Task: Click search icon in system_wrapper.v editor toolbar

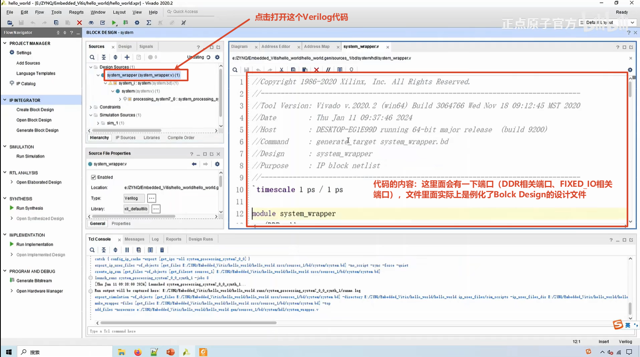Action: (x=235, y=70)
